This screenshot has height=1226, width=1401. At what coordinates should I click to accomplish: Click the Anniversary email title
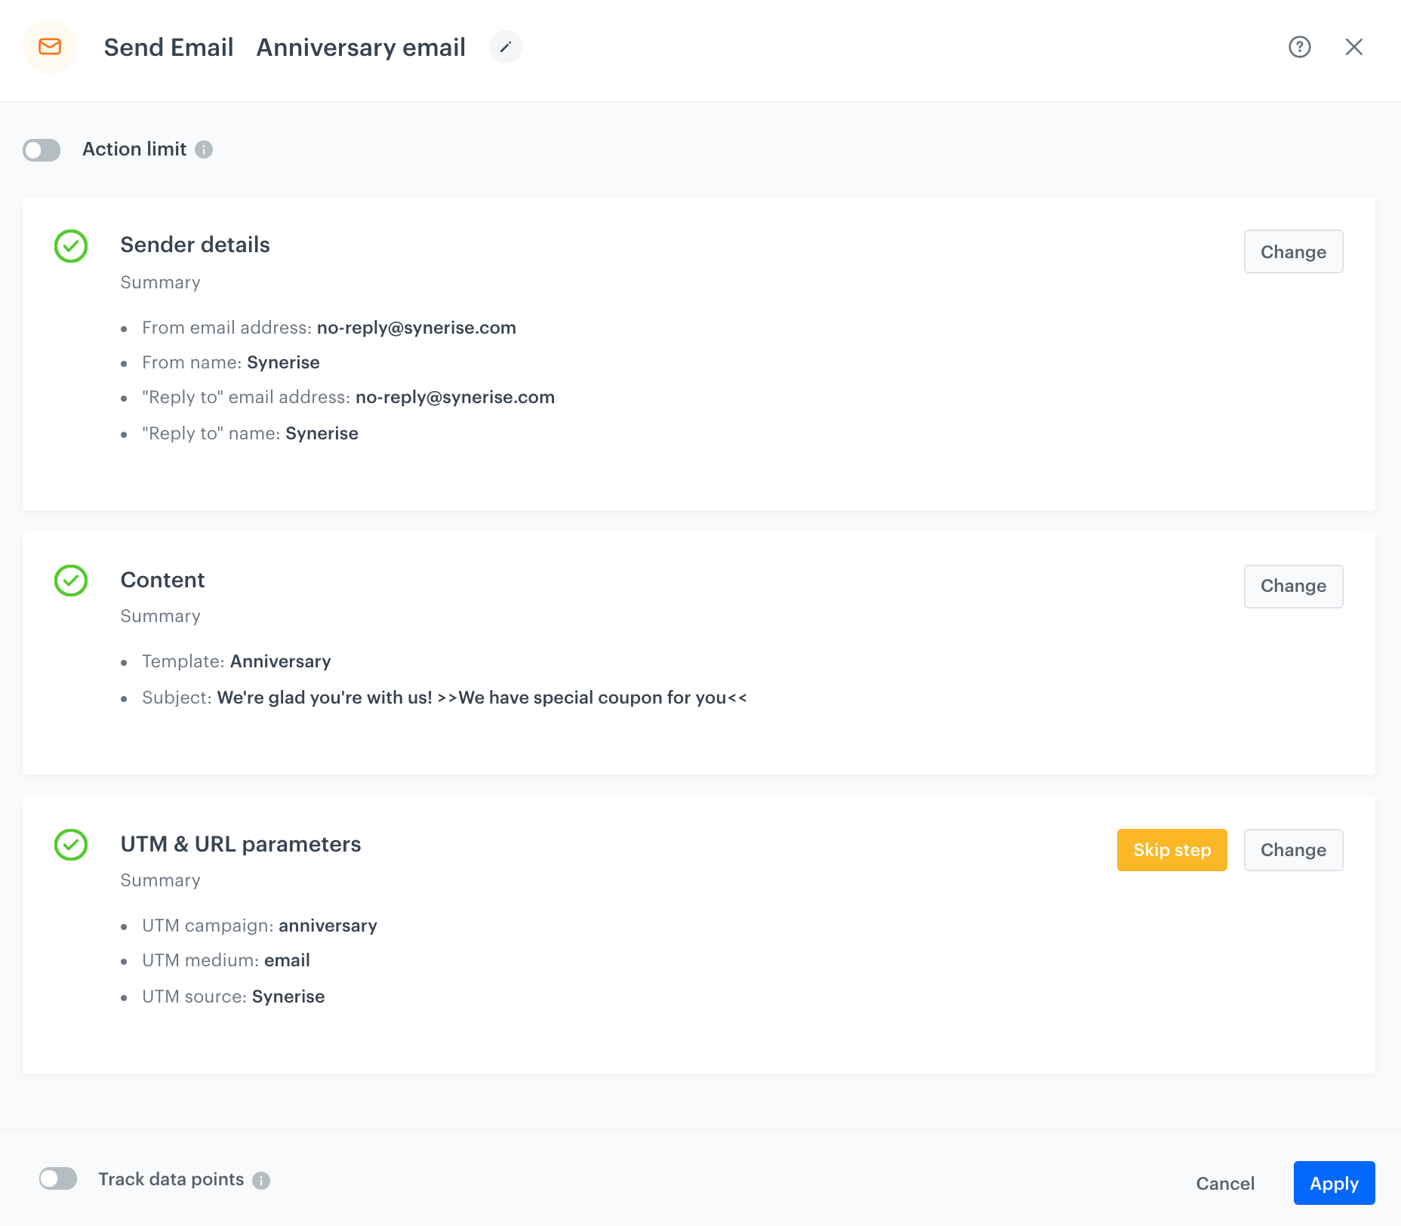point(361,47)
